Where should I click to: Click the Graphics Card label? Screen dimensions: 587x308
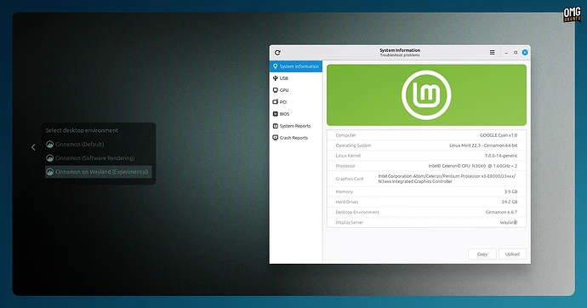pos(350,179)
